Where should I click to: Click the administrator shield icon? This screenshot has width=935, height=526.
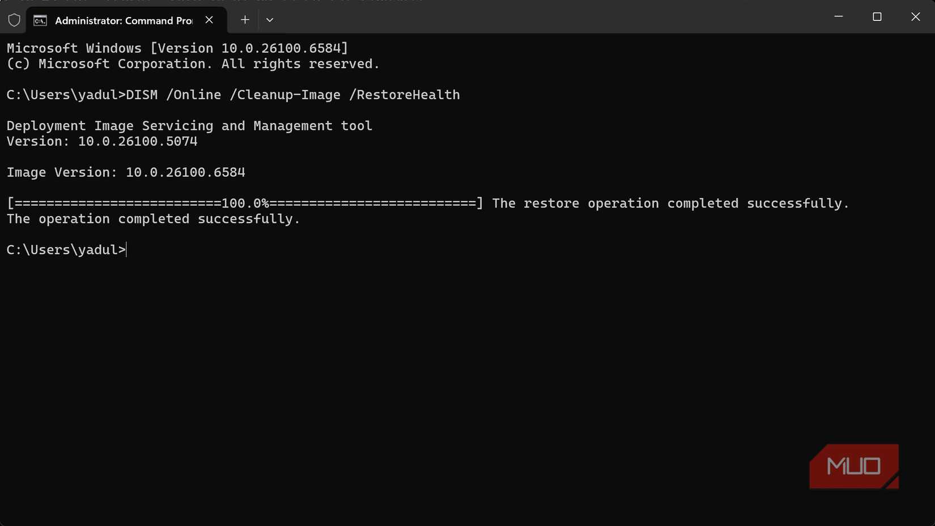(x=14, y=20)
